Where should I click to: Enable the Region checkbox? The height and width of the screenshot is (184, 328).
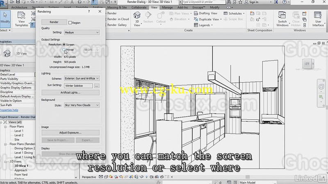[x=70, y=23]
